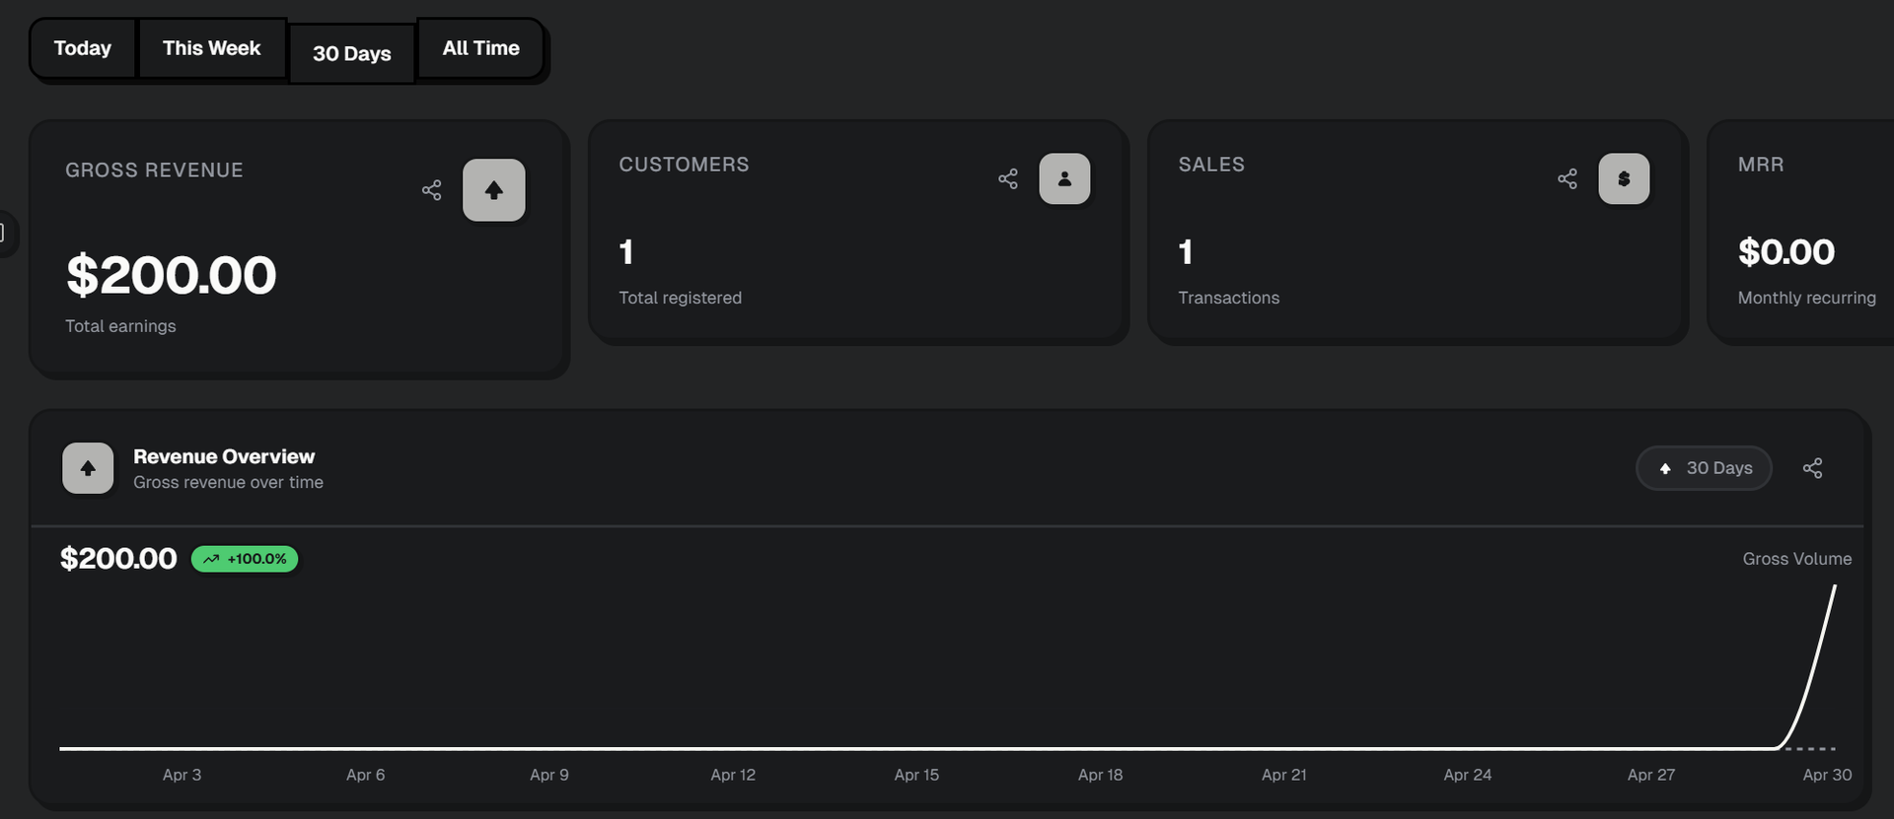The height and width of the screenshot is (819, 1894).
Task: Click the up-arrow icon on Gross Revenue
Action: pyautogui.click(x=493, y=190)
